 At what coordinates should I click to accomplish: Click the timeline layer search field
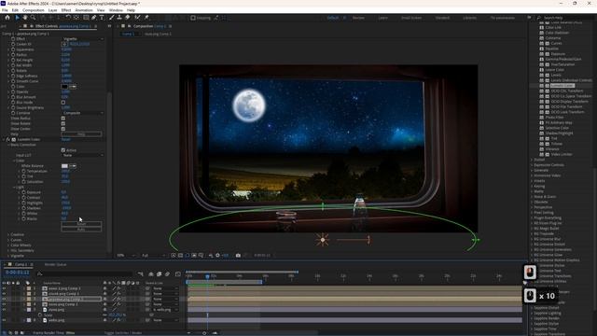coord(85,273)
